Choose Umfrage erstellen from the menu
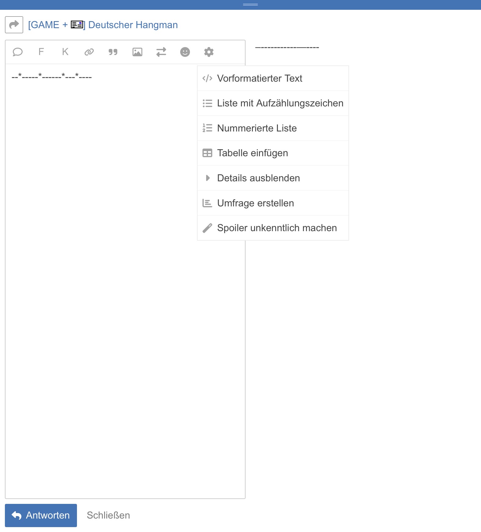Screen dimensions: 481x532 pos(255,203)
